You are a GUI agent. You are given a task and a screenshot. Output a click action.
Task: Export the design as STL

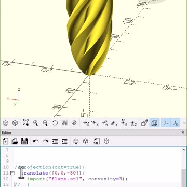(x=97, y=141)
